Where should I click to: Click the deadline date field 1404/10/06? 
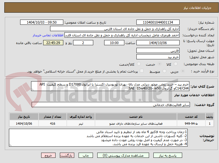point(158,43)
